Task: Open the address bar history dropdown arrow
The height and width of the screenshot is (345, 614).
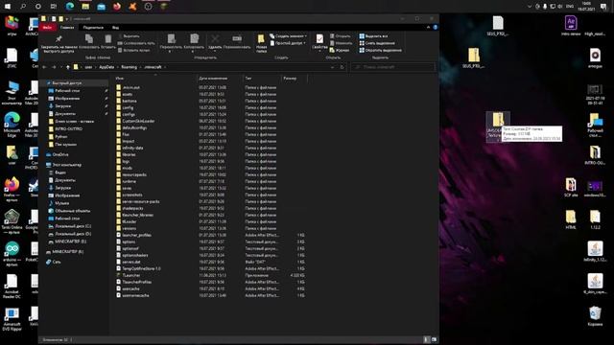Action: pyautogui.click(x=333, y=67)
